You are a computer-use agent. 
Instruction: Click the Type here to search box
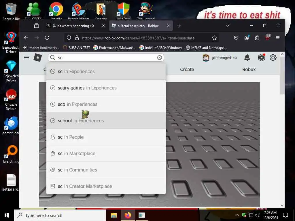point(60,215)
